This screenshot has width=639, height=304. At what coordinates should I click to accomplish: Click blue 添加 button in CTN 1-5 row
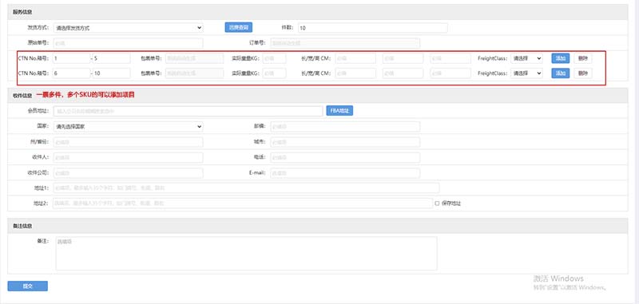561,58
